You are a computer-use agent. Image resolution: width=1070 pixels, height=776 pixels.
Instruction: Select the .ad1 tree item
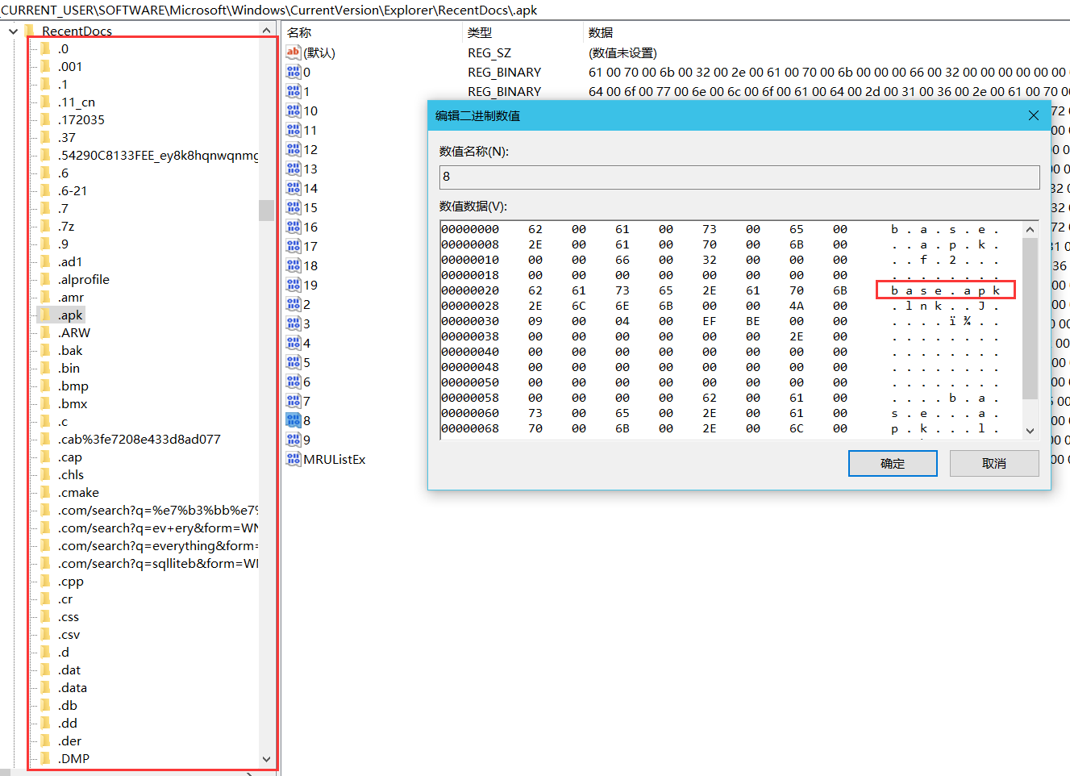(70, 262)
